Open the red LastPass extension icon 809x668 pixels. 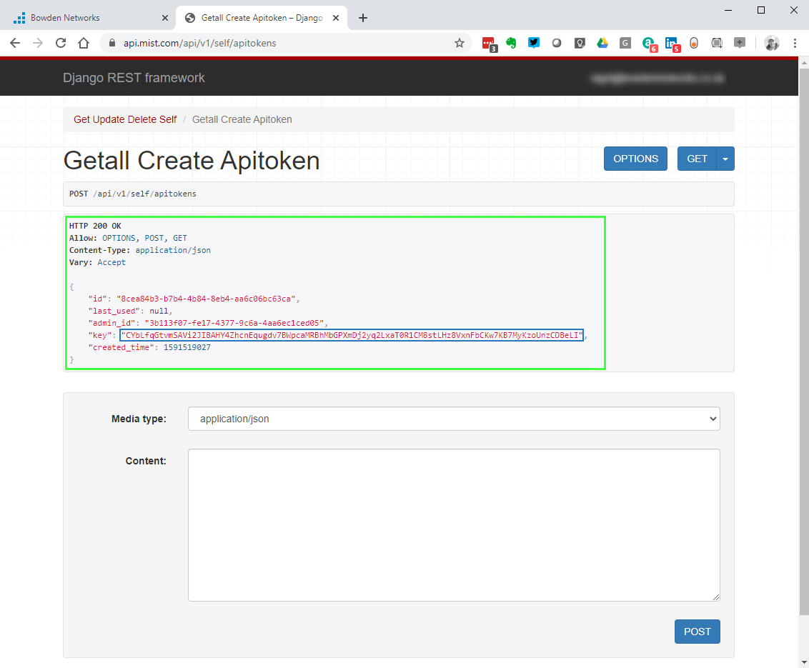tap(489, 44)
